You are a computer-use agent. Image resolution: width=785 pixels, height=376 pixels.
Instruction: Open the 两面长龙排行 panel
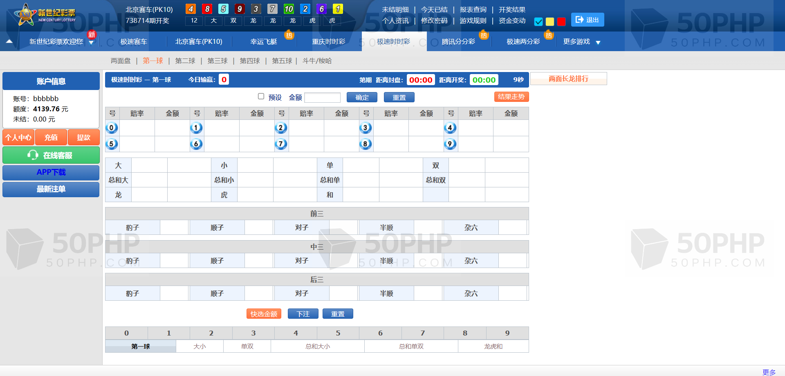(568, 79)
